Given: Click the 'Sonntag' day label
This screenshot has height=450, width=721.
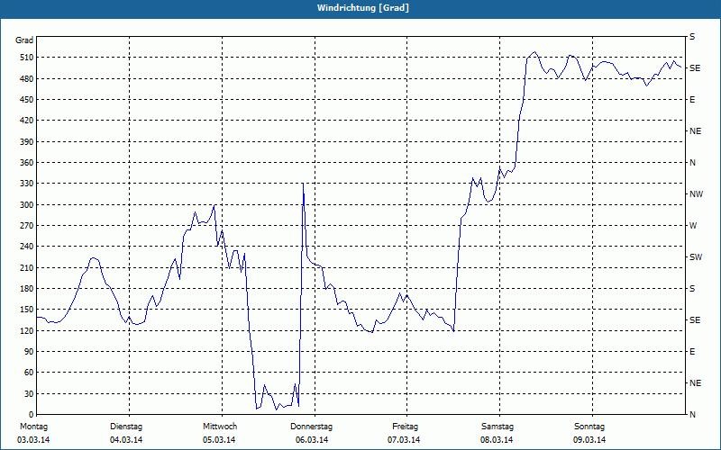Looking at the screenshot, I should tap(589, 427).
